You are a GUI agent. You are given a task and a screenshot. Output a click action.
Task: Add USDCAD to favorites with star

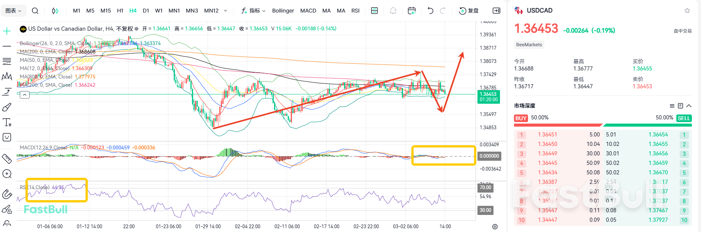pos(687,11)
